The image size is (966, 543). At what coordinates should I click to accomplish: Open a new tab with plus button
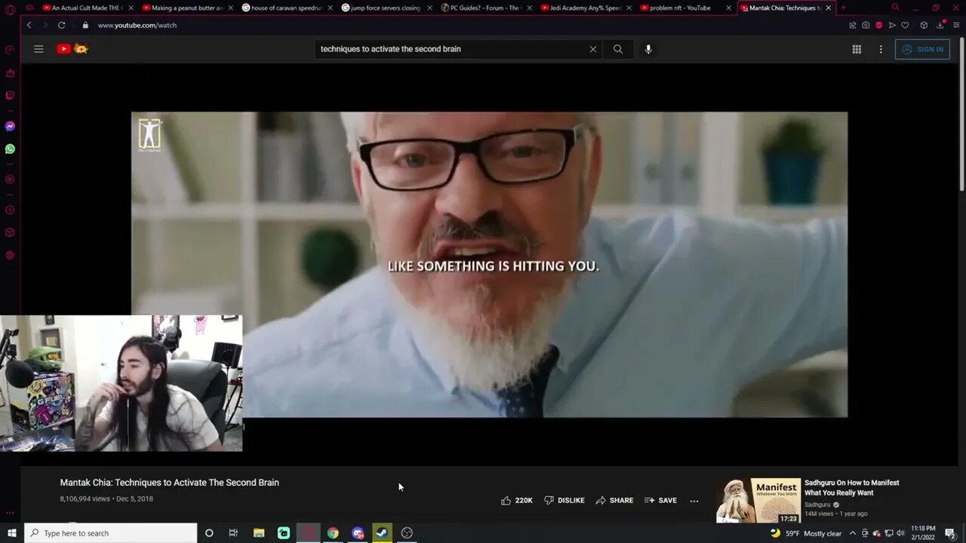click(x=843, y=8)
